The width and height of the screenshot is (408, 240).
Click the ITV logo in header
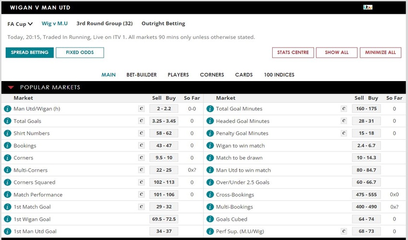(x=368, y=7)
